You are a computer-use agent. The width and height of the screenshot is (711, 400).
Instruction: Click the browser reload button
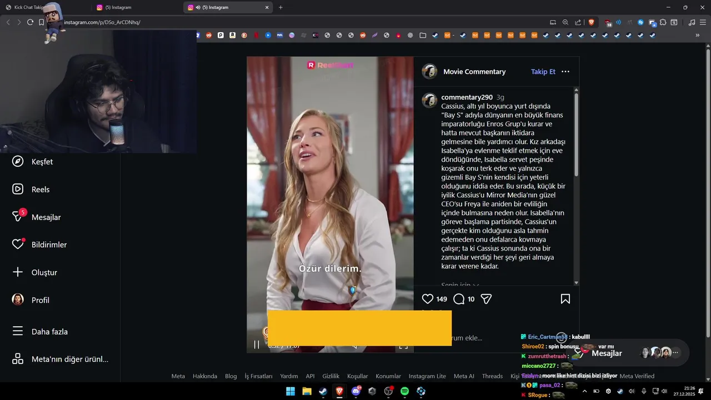tap(30, 22)
